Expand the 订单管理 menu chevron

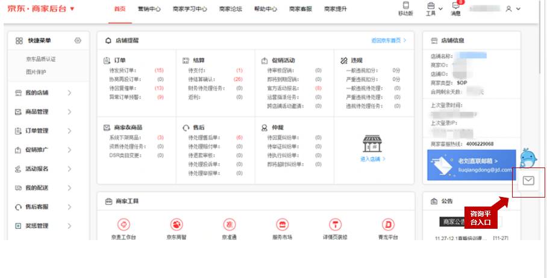click(69, 131)
